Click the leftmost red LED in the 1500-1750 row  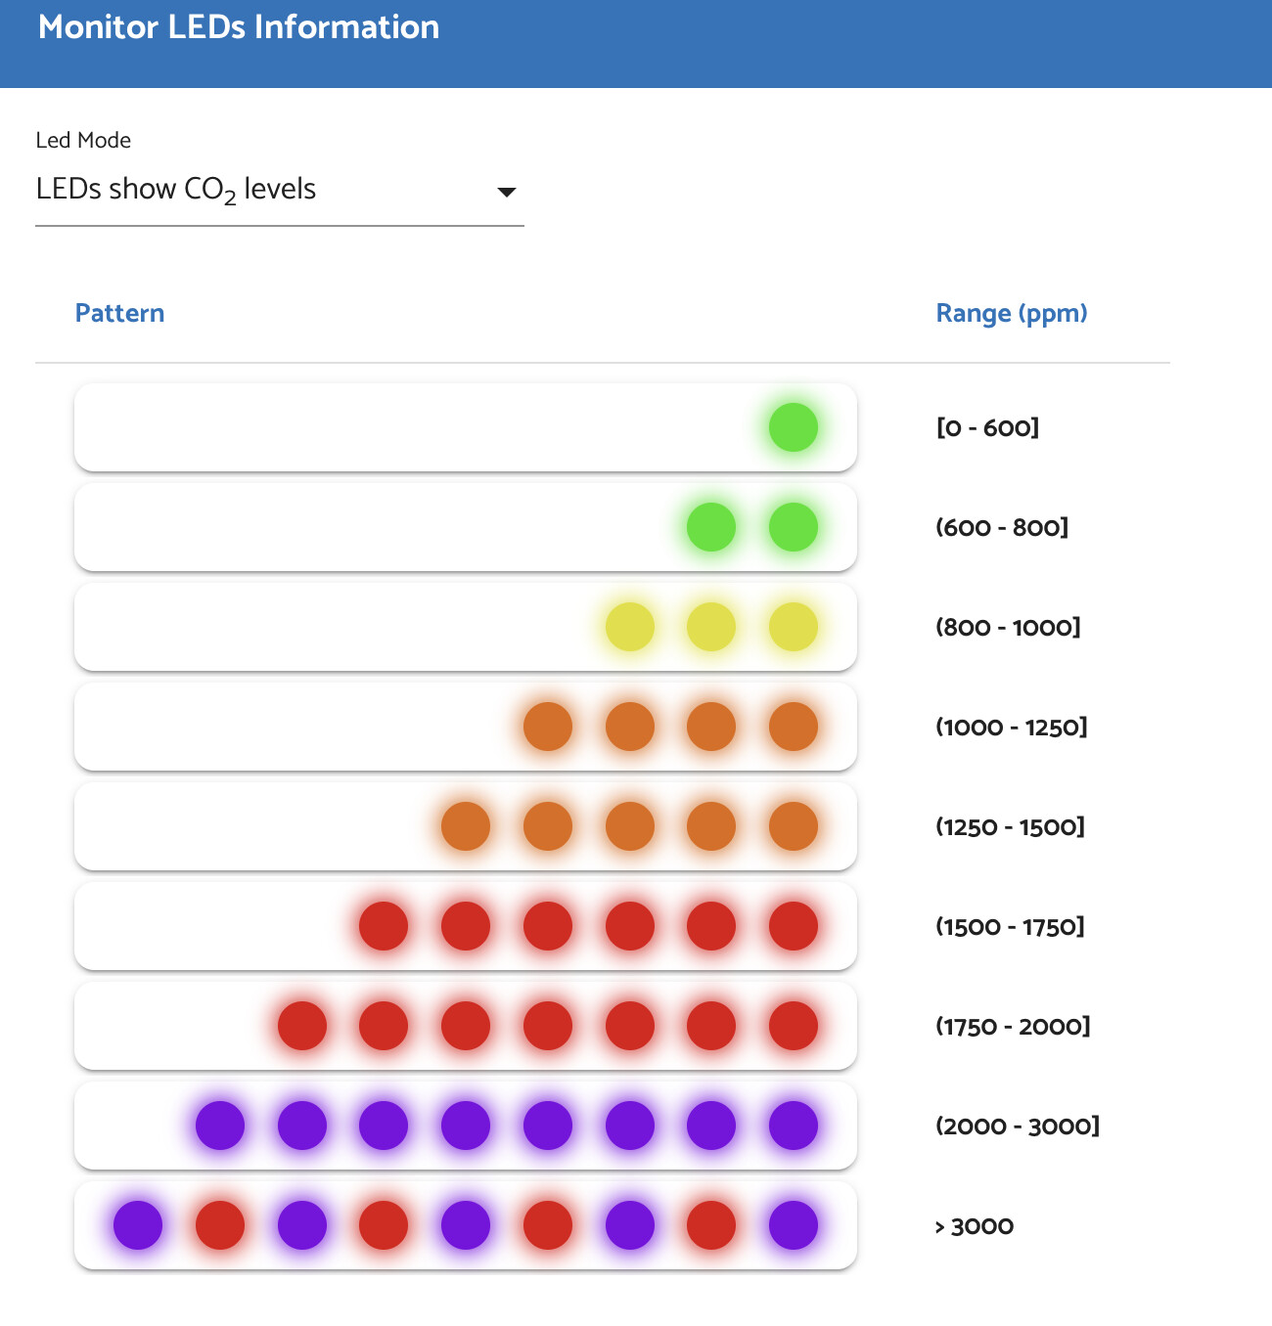click(384, 926)
